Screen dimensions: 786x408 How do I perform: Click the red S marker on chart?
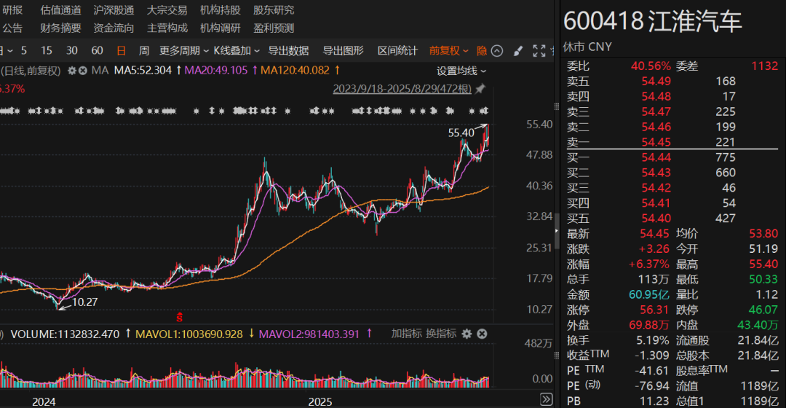coord(179,317)
